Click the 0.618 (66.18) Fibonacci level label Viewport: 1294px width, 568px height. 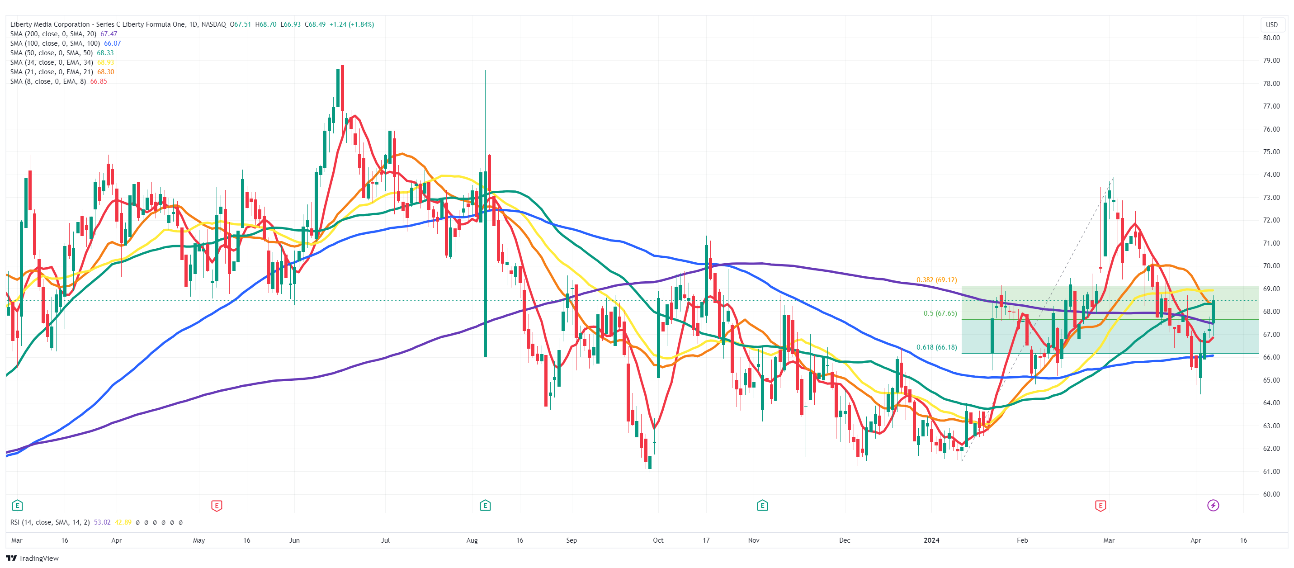click(936, 347)
